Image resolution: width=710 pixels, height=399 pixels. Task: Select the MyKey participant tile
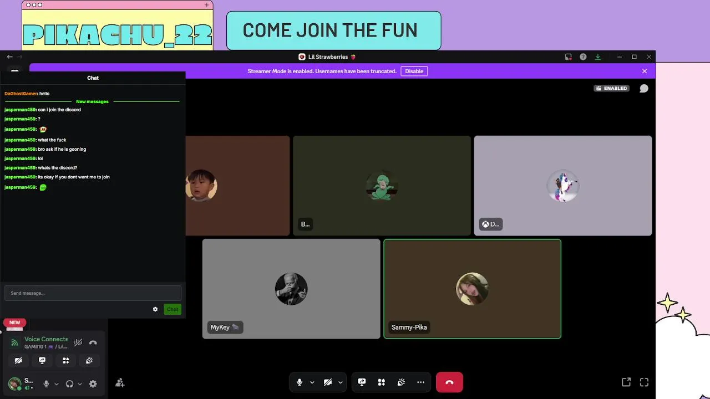[291, 289]
